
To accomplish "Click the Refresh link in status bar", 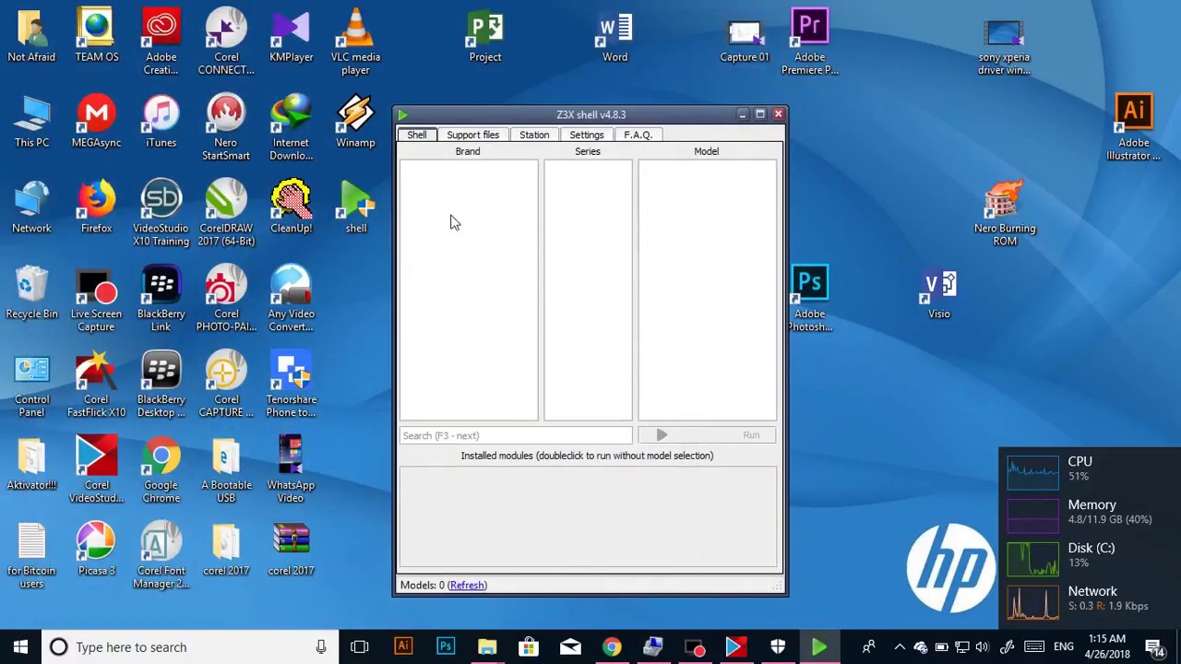I will click(467, 585).
